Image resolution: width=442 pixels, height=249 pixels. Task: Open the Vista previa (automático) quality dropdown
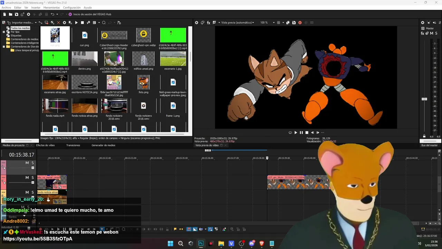tap(238, 22)
